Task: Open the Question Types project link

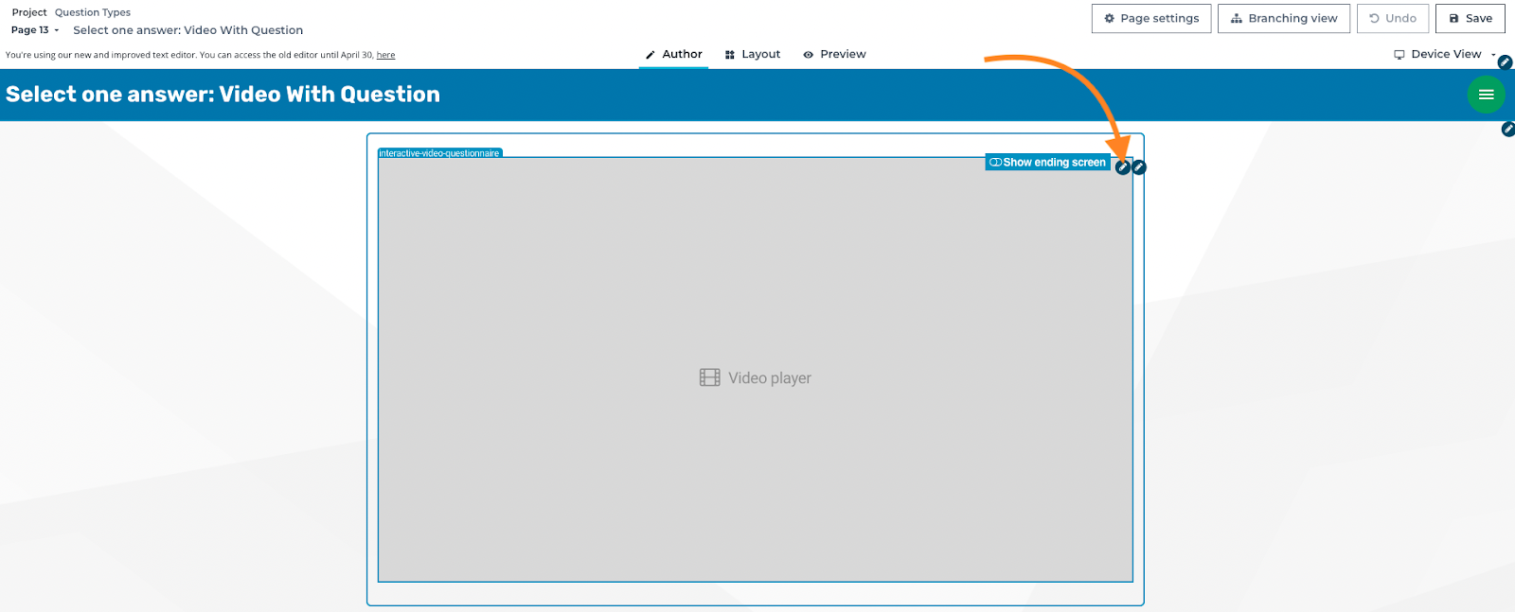Action: [x=93, y=12]
